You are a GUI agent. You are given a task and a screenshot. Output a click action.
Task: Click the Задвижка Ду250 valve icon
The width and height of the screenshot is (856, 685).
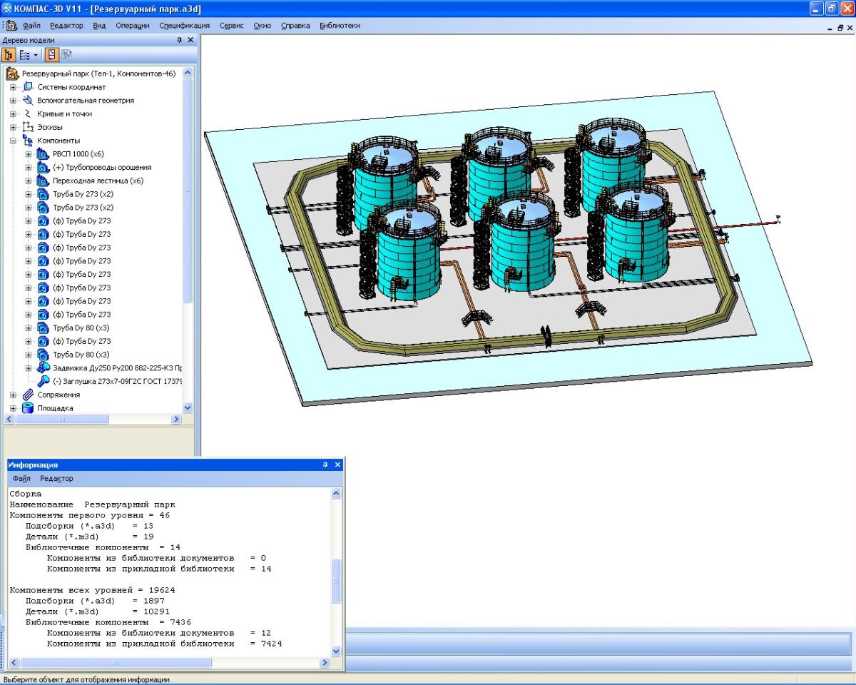point(43,368)
